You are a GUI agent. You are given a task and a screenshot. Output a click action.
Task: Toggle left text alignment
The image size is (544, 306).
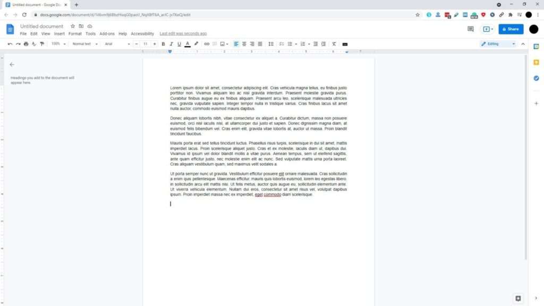point(236,44)
